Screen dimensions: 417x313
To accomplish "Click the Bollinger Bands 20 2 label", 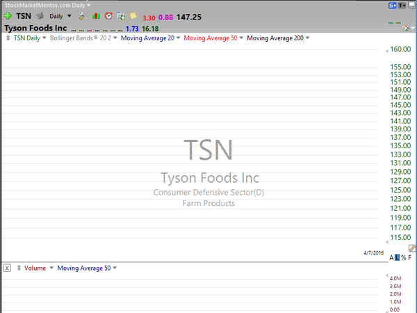I will pos(81,38).
